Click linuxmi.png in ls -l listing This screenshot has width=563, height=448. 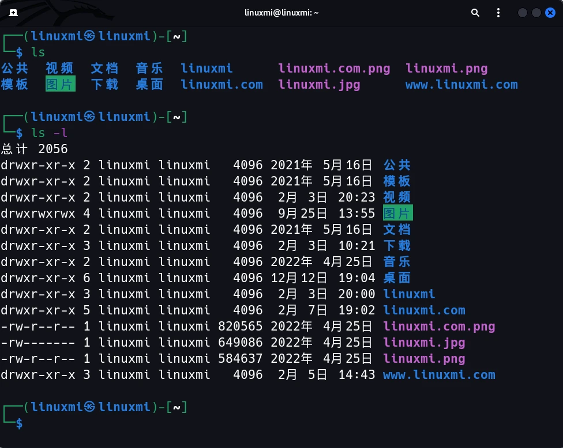pyautogui.click(x=424, y=359)
